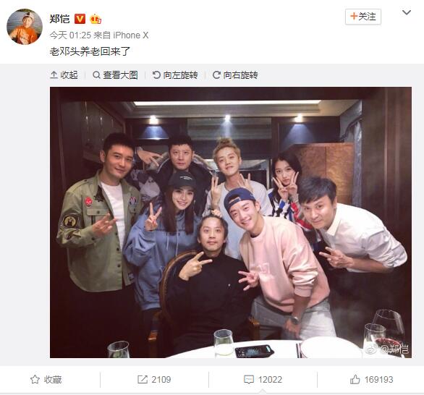Click the orange V verified badge
Viewport: 424px width, 395px height.
coord(80,19)
